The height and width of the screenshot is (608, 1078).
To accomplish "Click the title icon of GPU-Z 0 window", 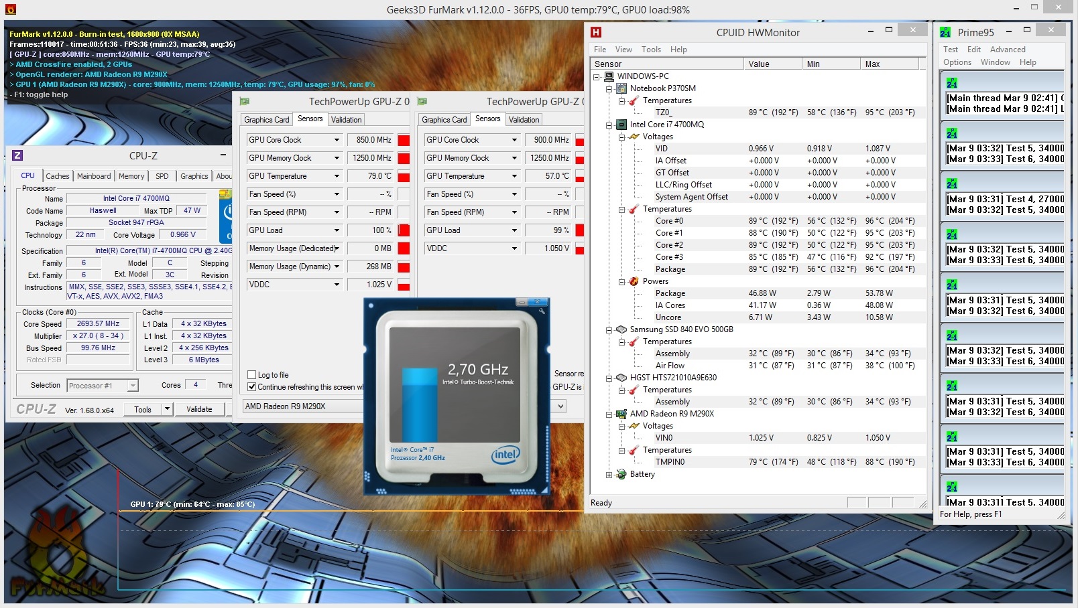I will point(245,102).
